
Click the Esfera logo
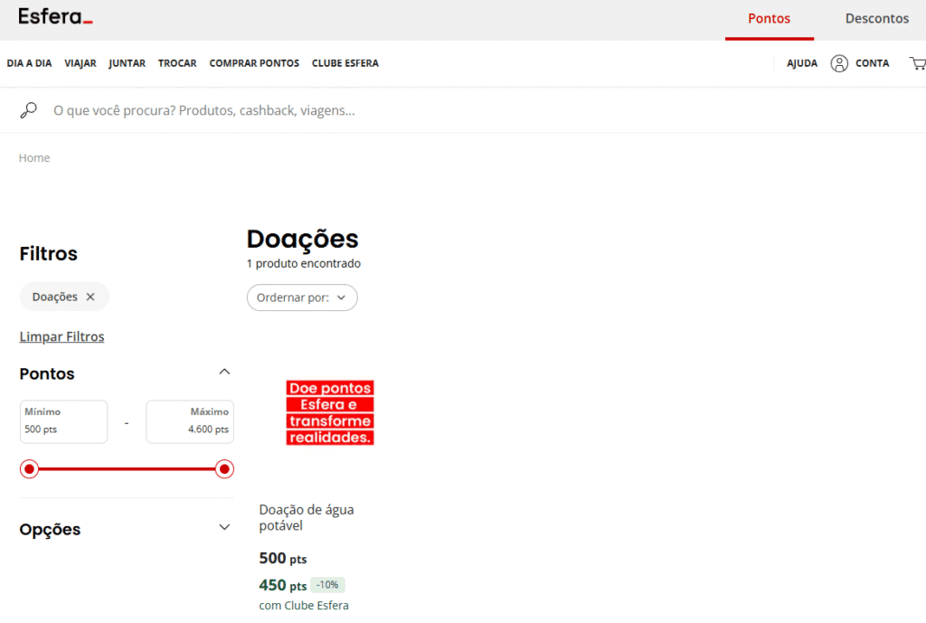pyautogui.click(x=55, y=17)
